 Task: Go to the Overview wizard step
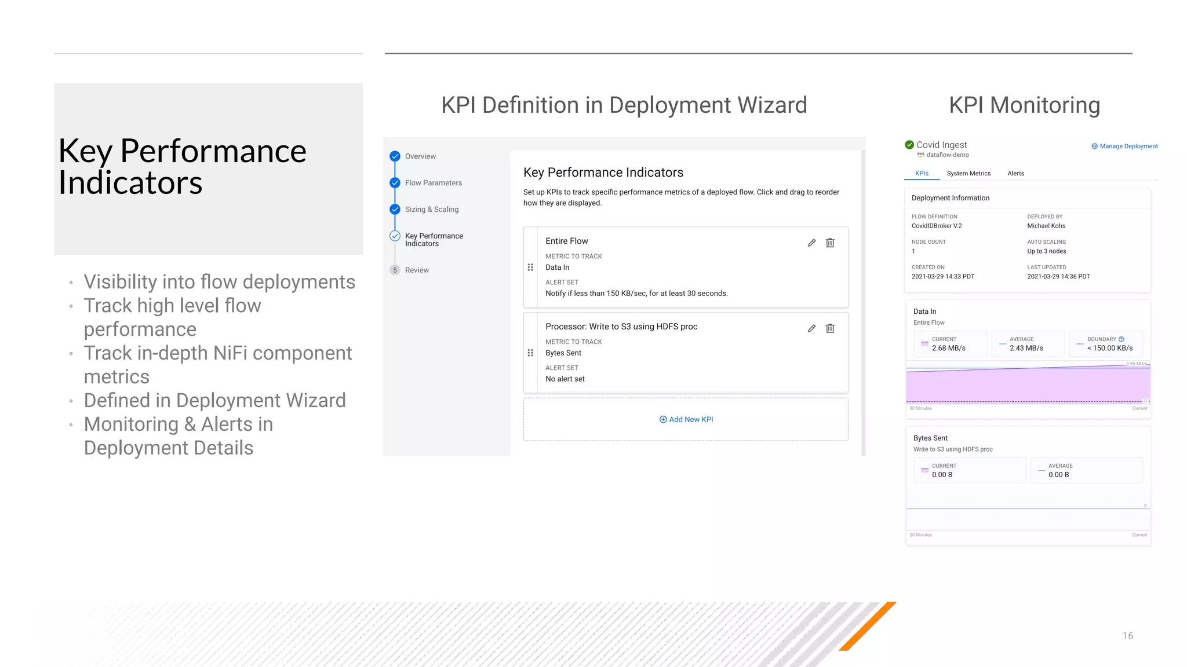click(x=420, y=156)
